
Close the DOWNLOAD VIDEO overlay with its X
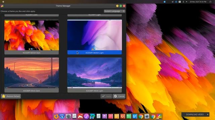click(208, 114)
